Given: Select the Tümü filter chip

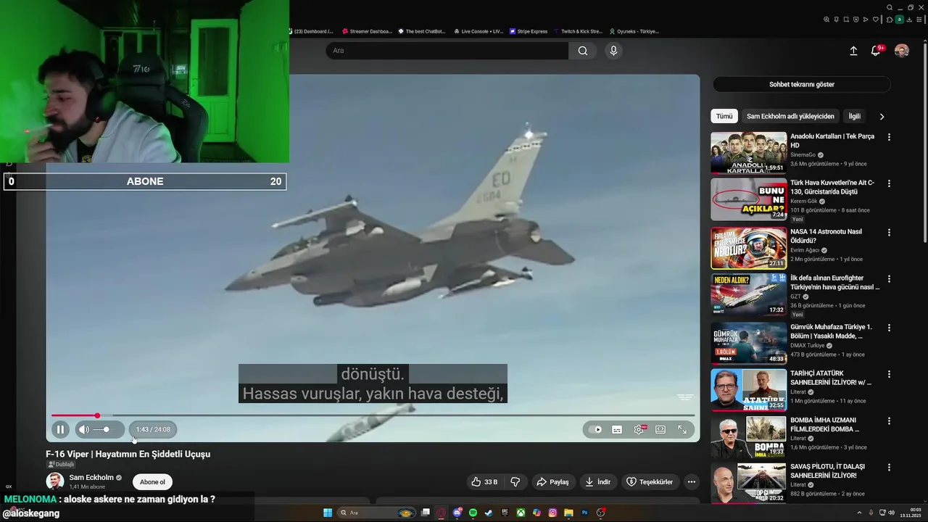Looking at the screenshot, I should [724, 116].
